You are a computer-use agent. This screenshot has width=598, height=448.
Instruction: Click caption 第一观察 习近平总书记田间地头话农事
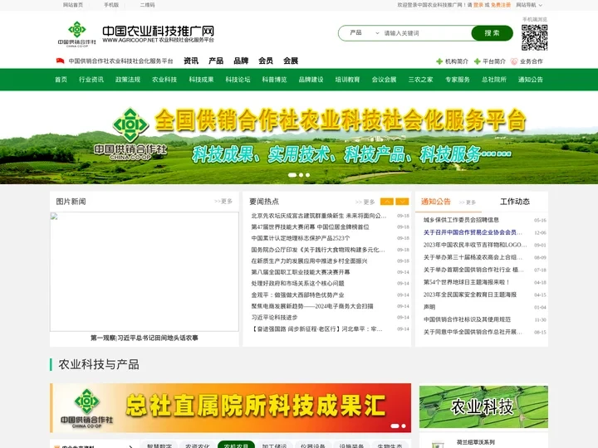point(145,338)
